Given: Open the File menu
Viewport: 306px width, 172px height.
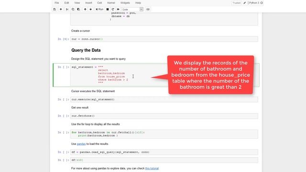Looking at the screenshot, I should point(56,3).
